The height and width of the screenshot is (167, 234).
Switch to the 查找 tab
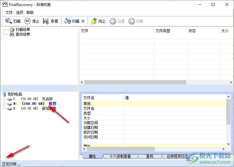[150, 156]
